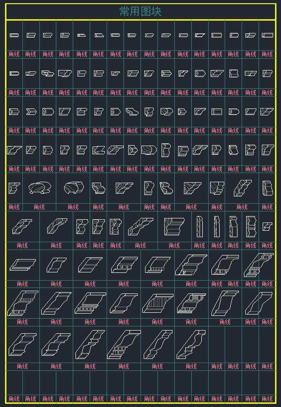Pick the small block ending the sixth row
This screenshot has height=407, width=281.
tap(267, 226)
